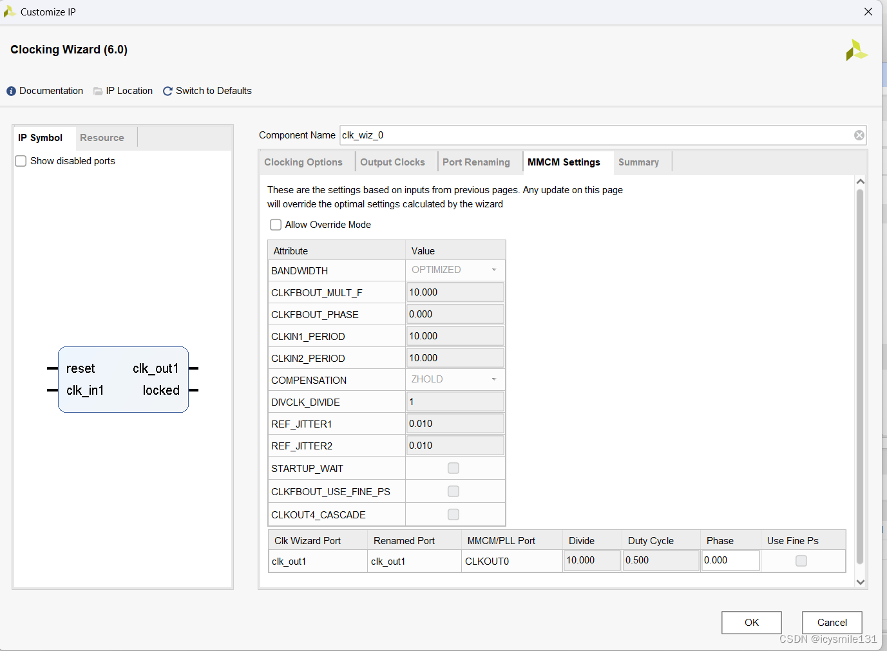Screen dimensions: 887x651
Task: Click the REF_JITTER2 value field
Action: pyautogui.click(x=455, y=446)
